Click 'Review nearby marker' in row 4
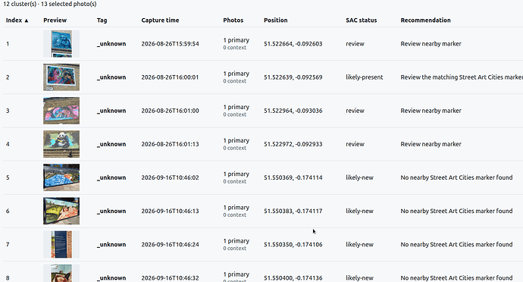The height and width of the screenshot is (282, 523). click(x=431, y=144)
